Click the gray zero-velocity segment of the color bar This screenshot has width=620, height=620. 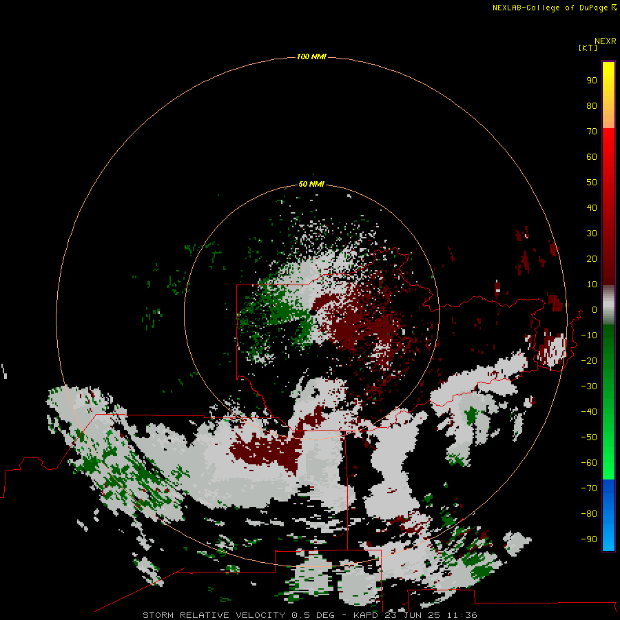pyautogui.click(x=608, y=305)
